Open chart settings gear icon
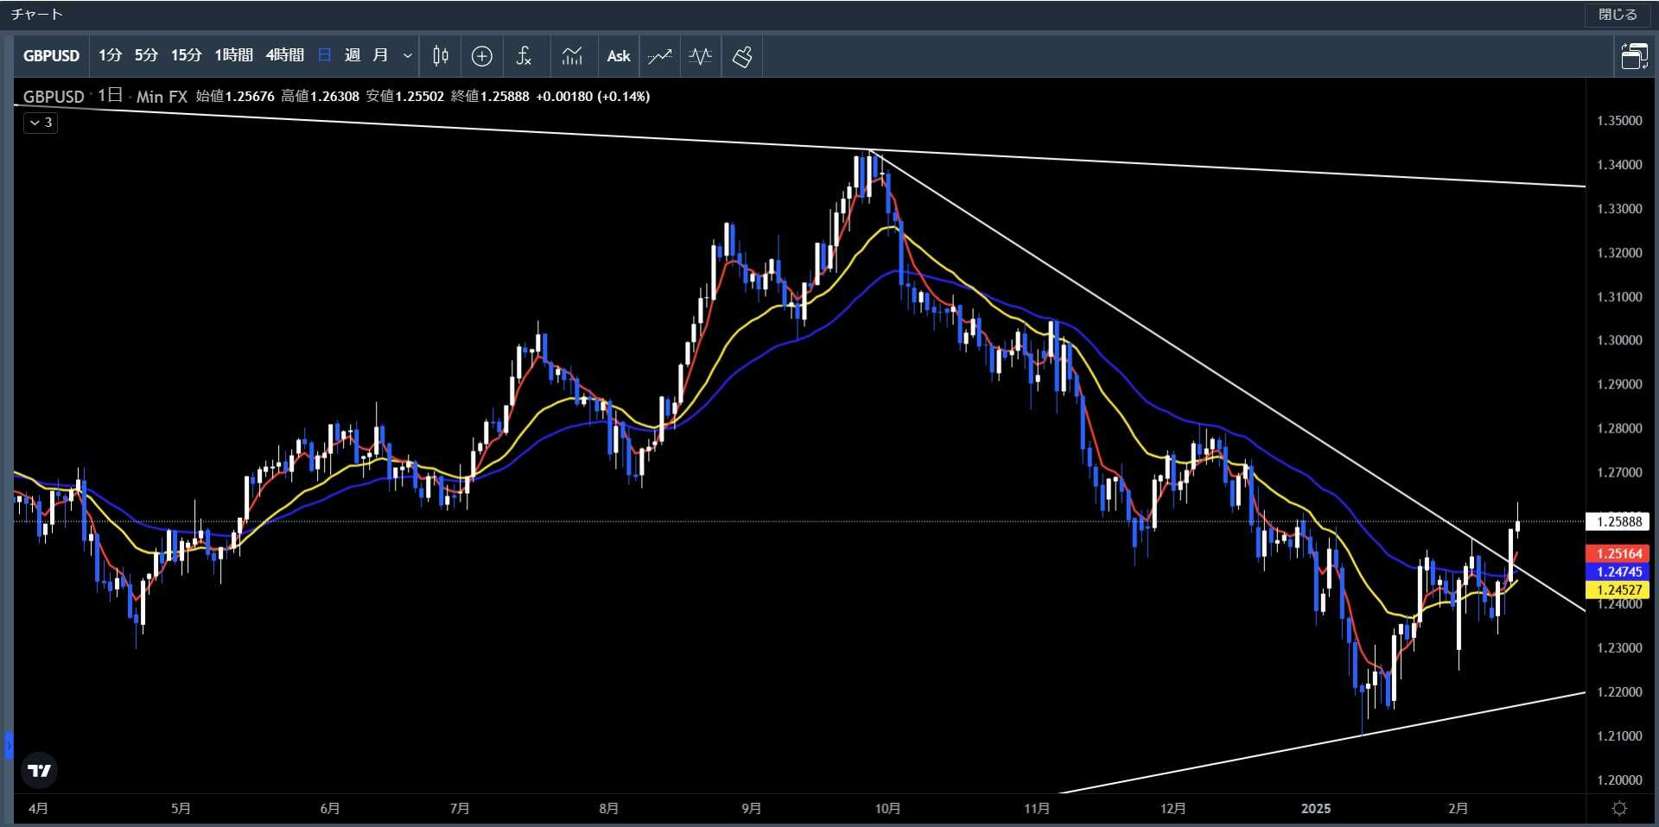The image size is (1659, 827). (1620, 808)
